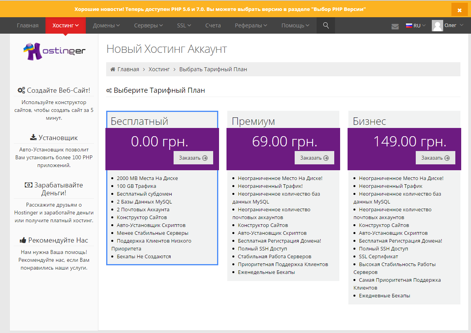The width and height of the screenshot is (471, 333).
Task: Go to Главная in the navbar
Action: 27,25
